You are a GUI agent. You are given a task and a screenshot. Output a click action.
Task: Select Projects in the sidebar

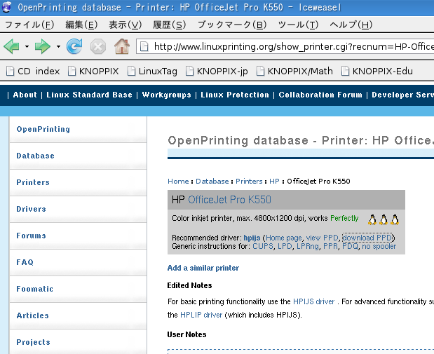point(33,342)
